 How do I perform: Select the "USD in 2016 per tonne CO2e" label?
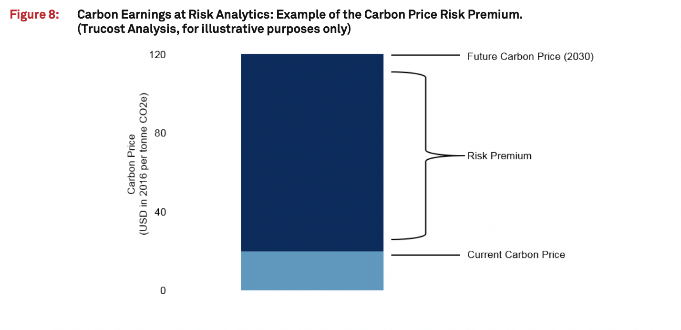pos(144,164)
